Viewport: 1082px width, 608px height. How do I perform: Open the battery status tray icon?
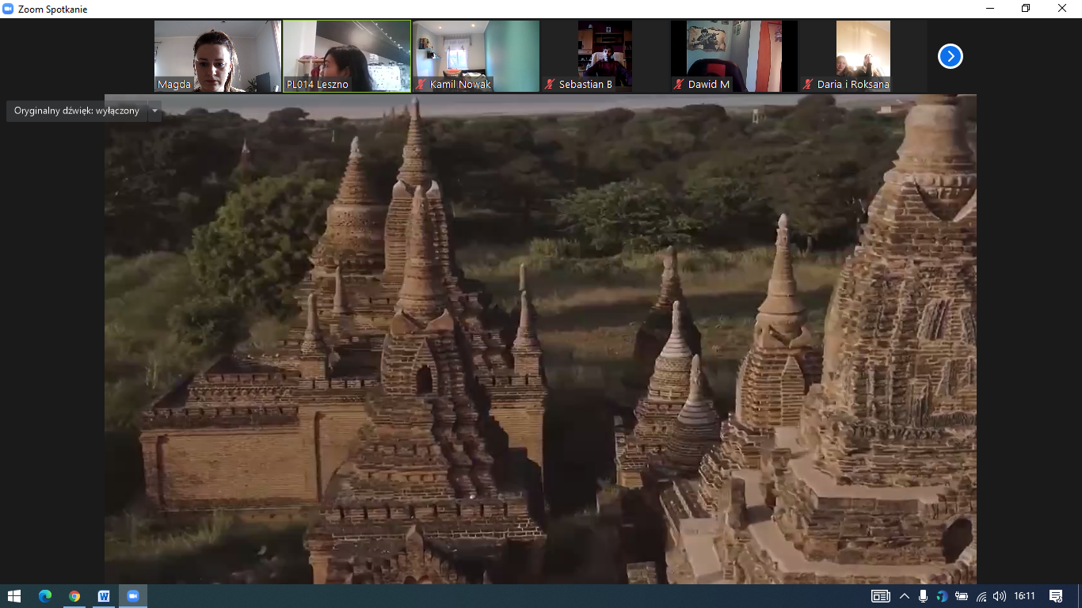click(x=962, y=596)
